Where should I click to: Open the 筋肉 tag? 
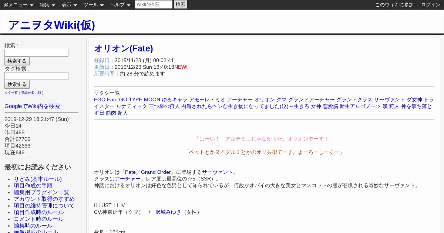click(111, 113)
